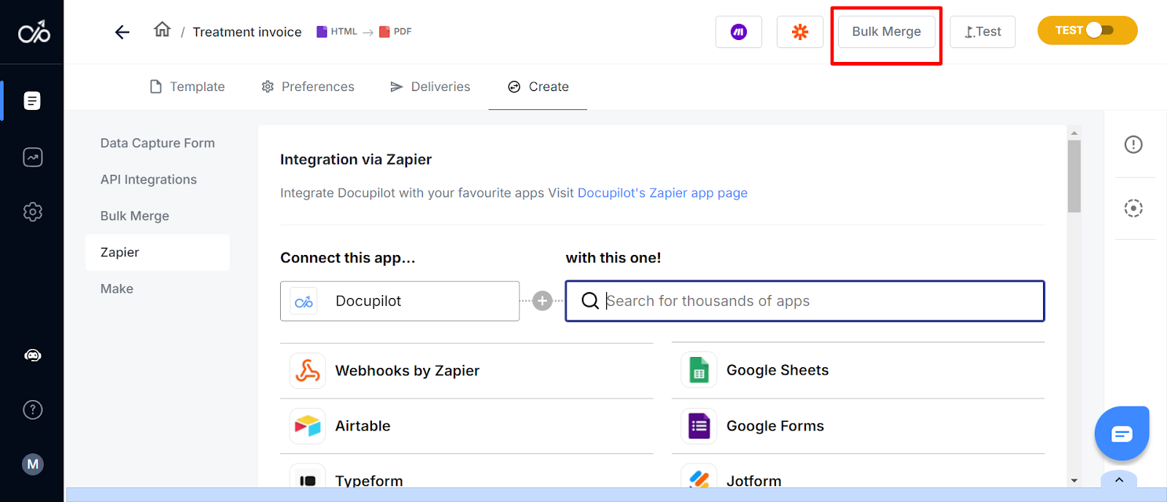Click the PDF format label
The height and width of the screenshot is (502, 1167).
pos(395,31)
